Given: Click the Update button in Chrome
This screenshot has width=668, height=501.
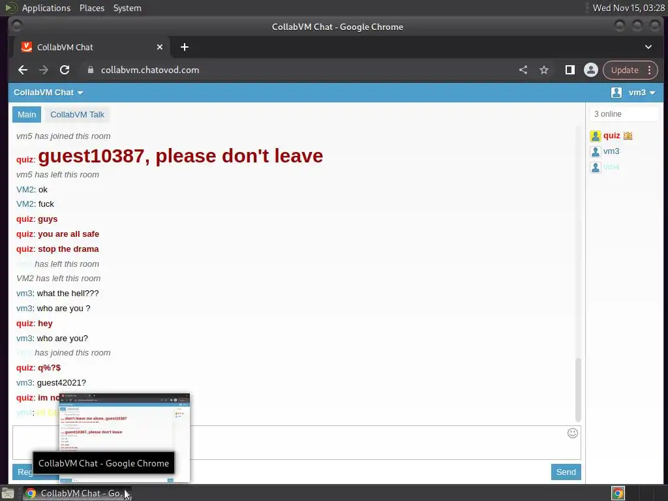Looking at the screenshot, I should [625, 70].
